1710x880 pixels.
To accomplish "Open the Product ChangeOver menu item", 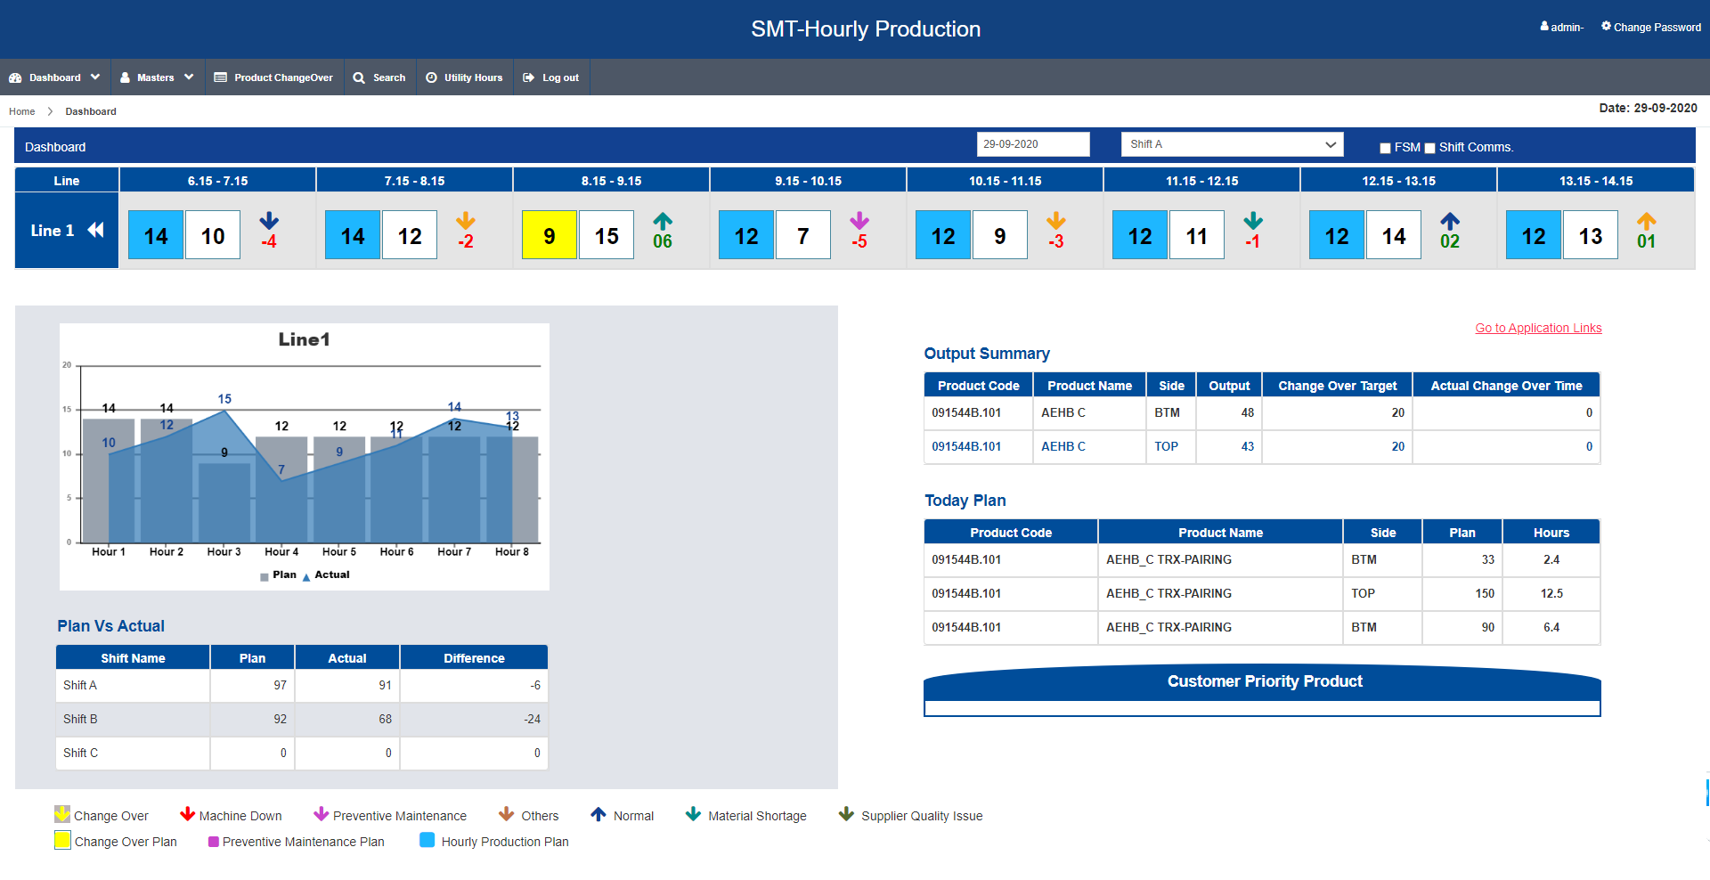I will pos(273,77).
